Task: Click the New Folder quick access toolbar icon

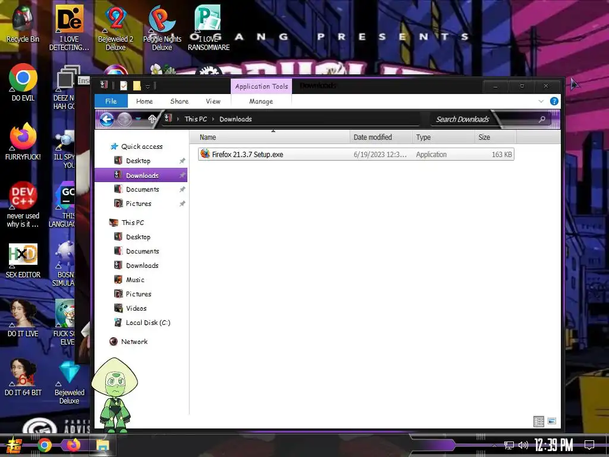Action: pos(137,86)
